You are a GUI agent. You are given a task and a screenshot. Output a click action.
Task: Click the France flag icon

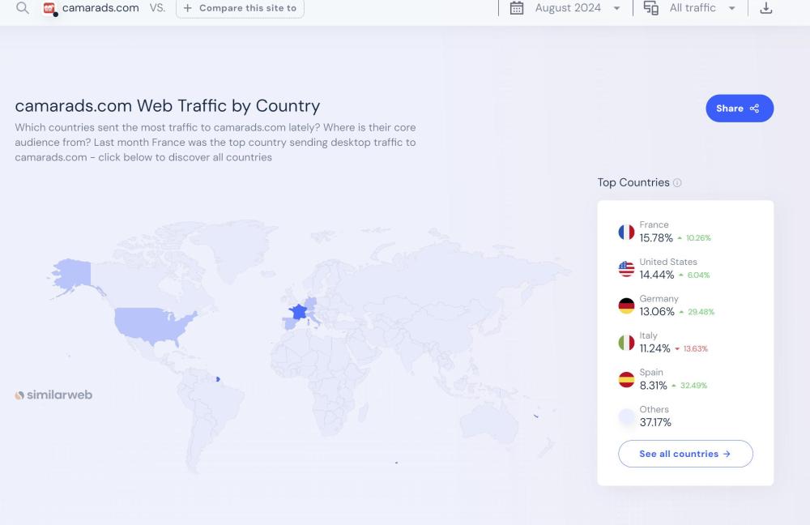626,232
